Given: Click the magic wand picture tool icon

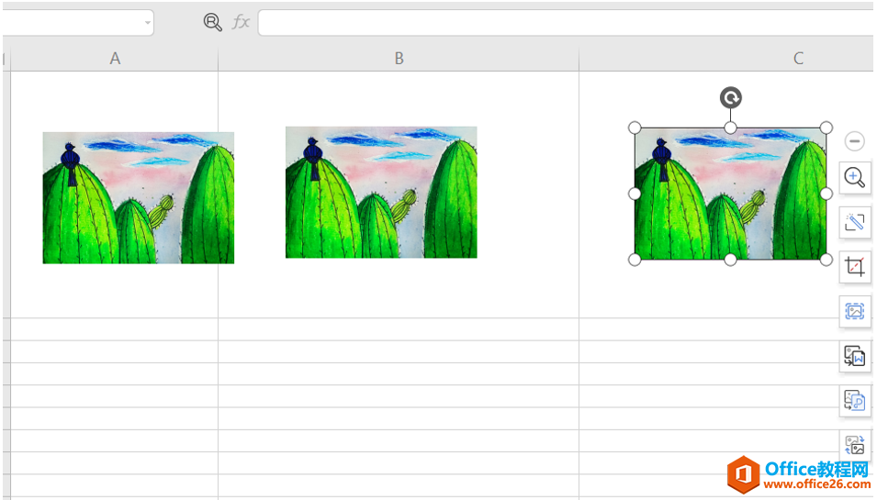Looking at the screenshot, I should click(x=855, y=222).
